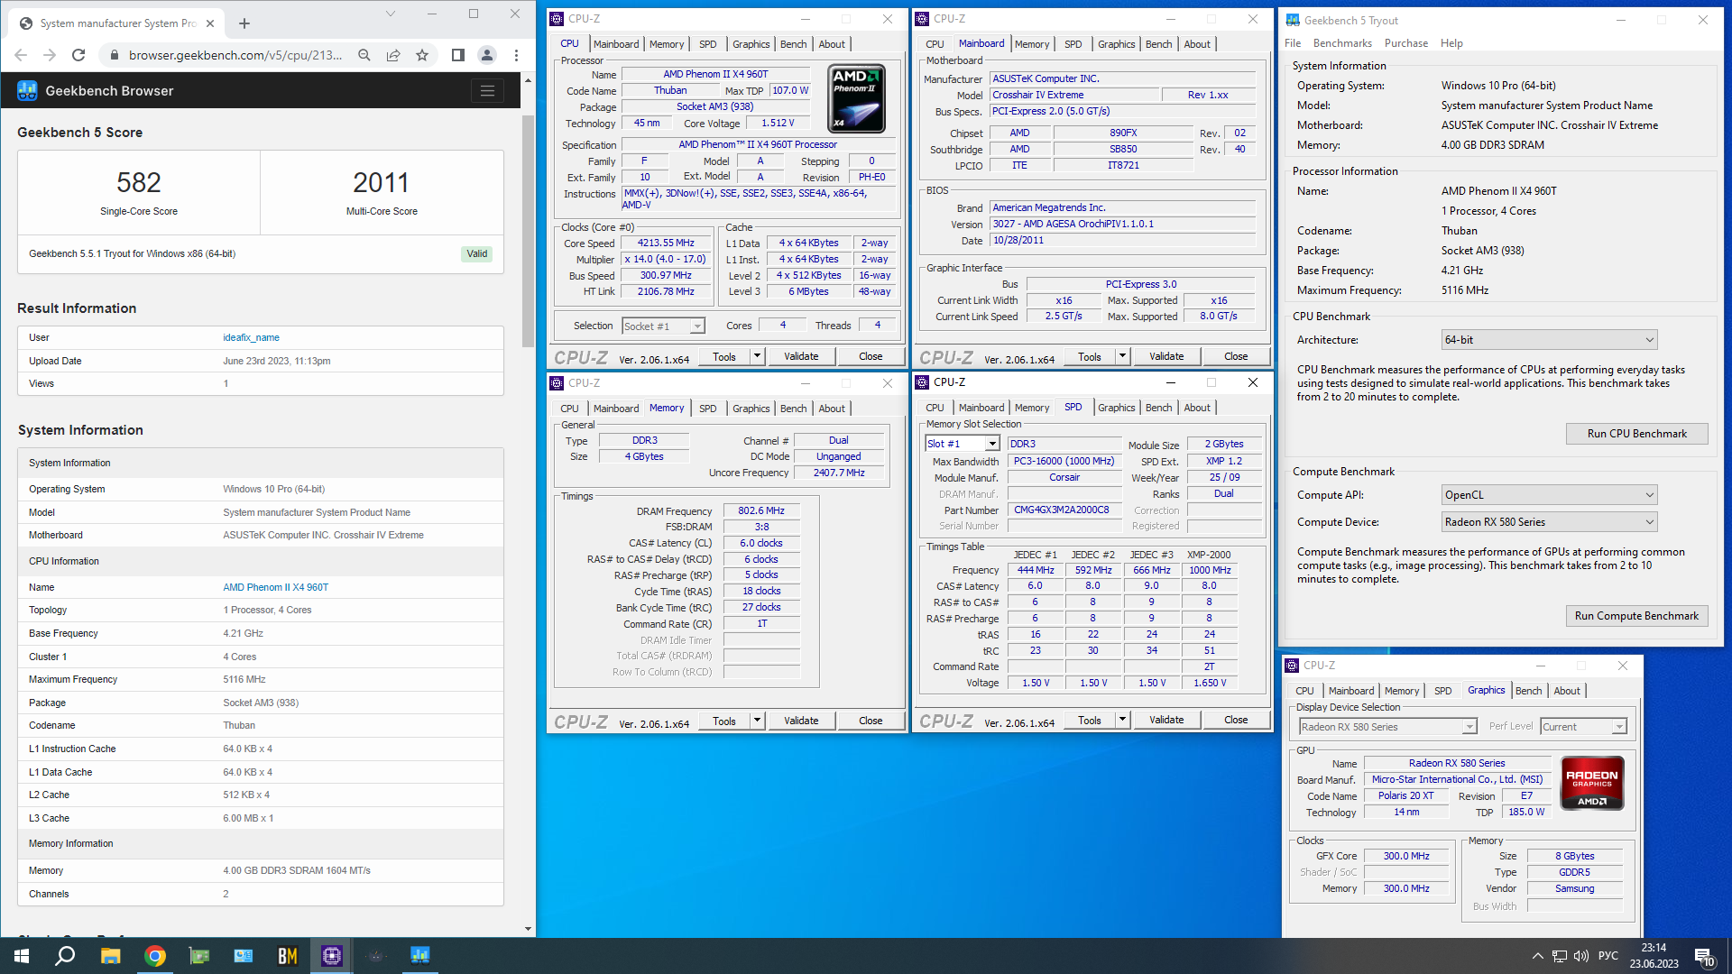Open the Tools arrow in CPU tab window
Viewport: 1732px width, 974px height.
758,356
